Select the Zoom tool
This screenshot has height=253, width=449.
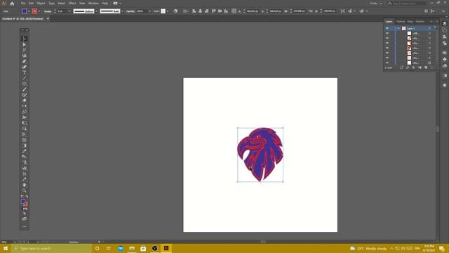(x=25, y=190)
